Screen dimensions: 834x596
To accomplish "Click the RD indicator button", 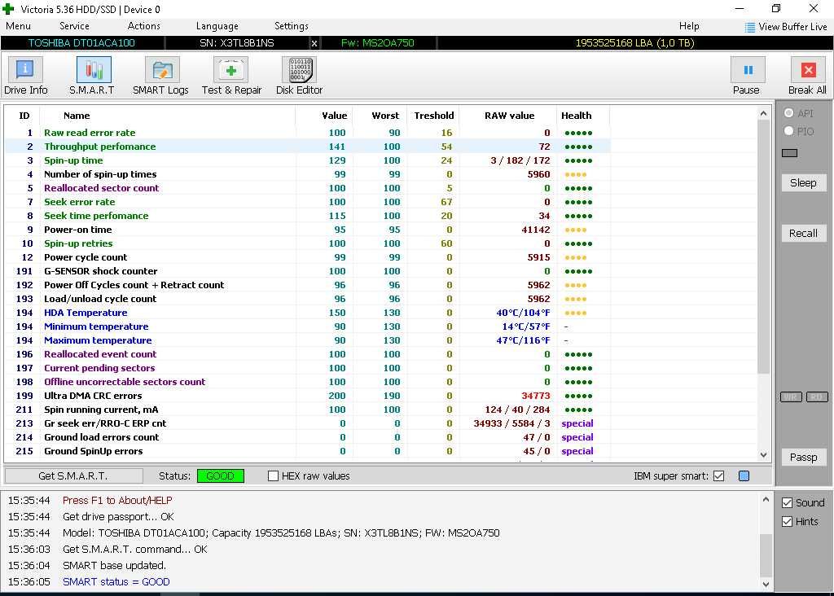I will (817, 397).
